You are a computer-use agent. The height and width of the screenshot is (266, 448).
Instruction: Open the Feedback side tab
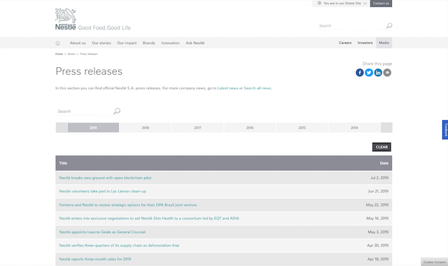coord(445,129)
